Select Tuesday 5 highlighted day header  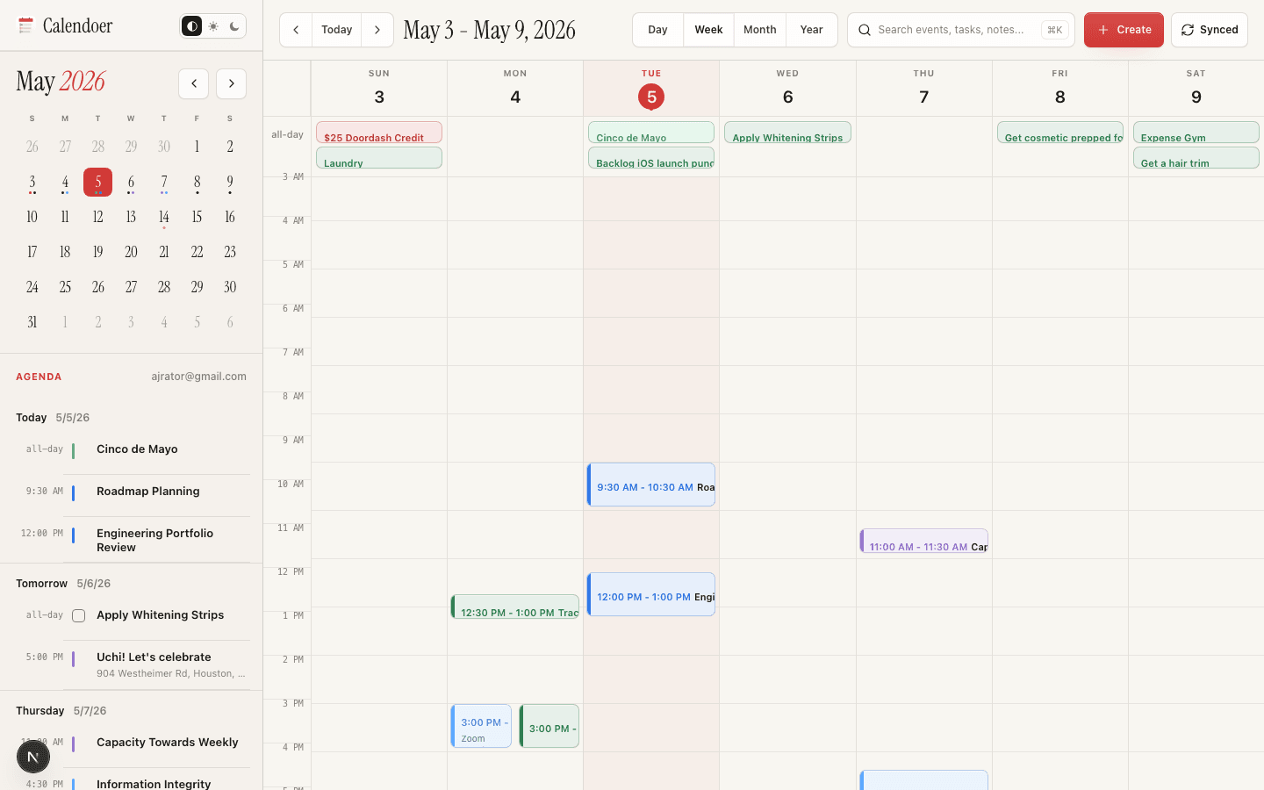tap(651, 88)
